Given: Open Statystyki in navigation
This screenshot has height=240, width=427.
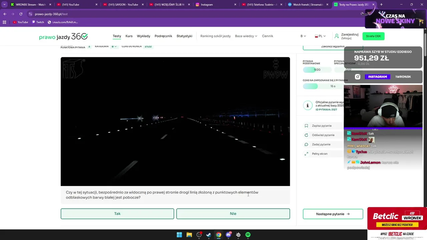Looking at the screenshot, I should tap(184, 36).
